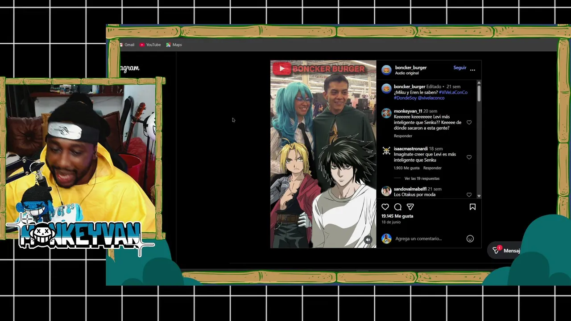Click the 18 de junio post date

tap(391, 222)
